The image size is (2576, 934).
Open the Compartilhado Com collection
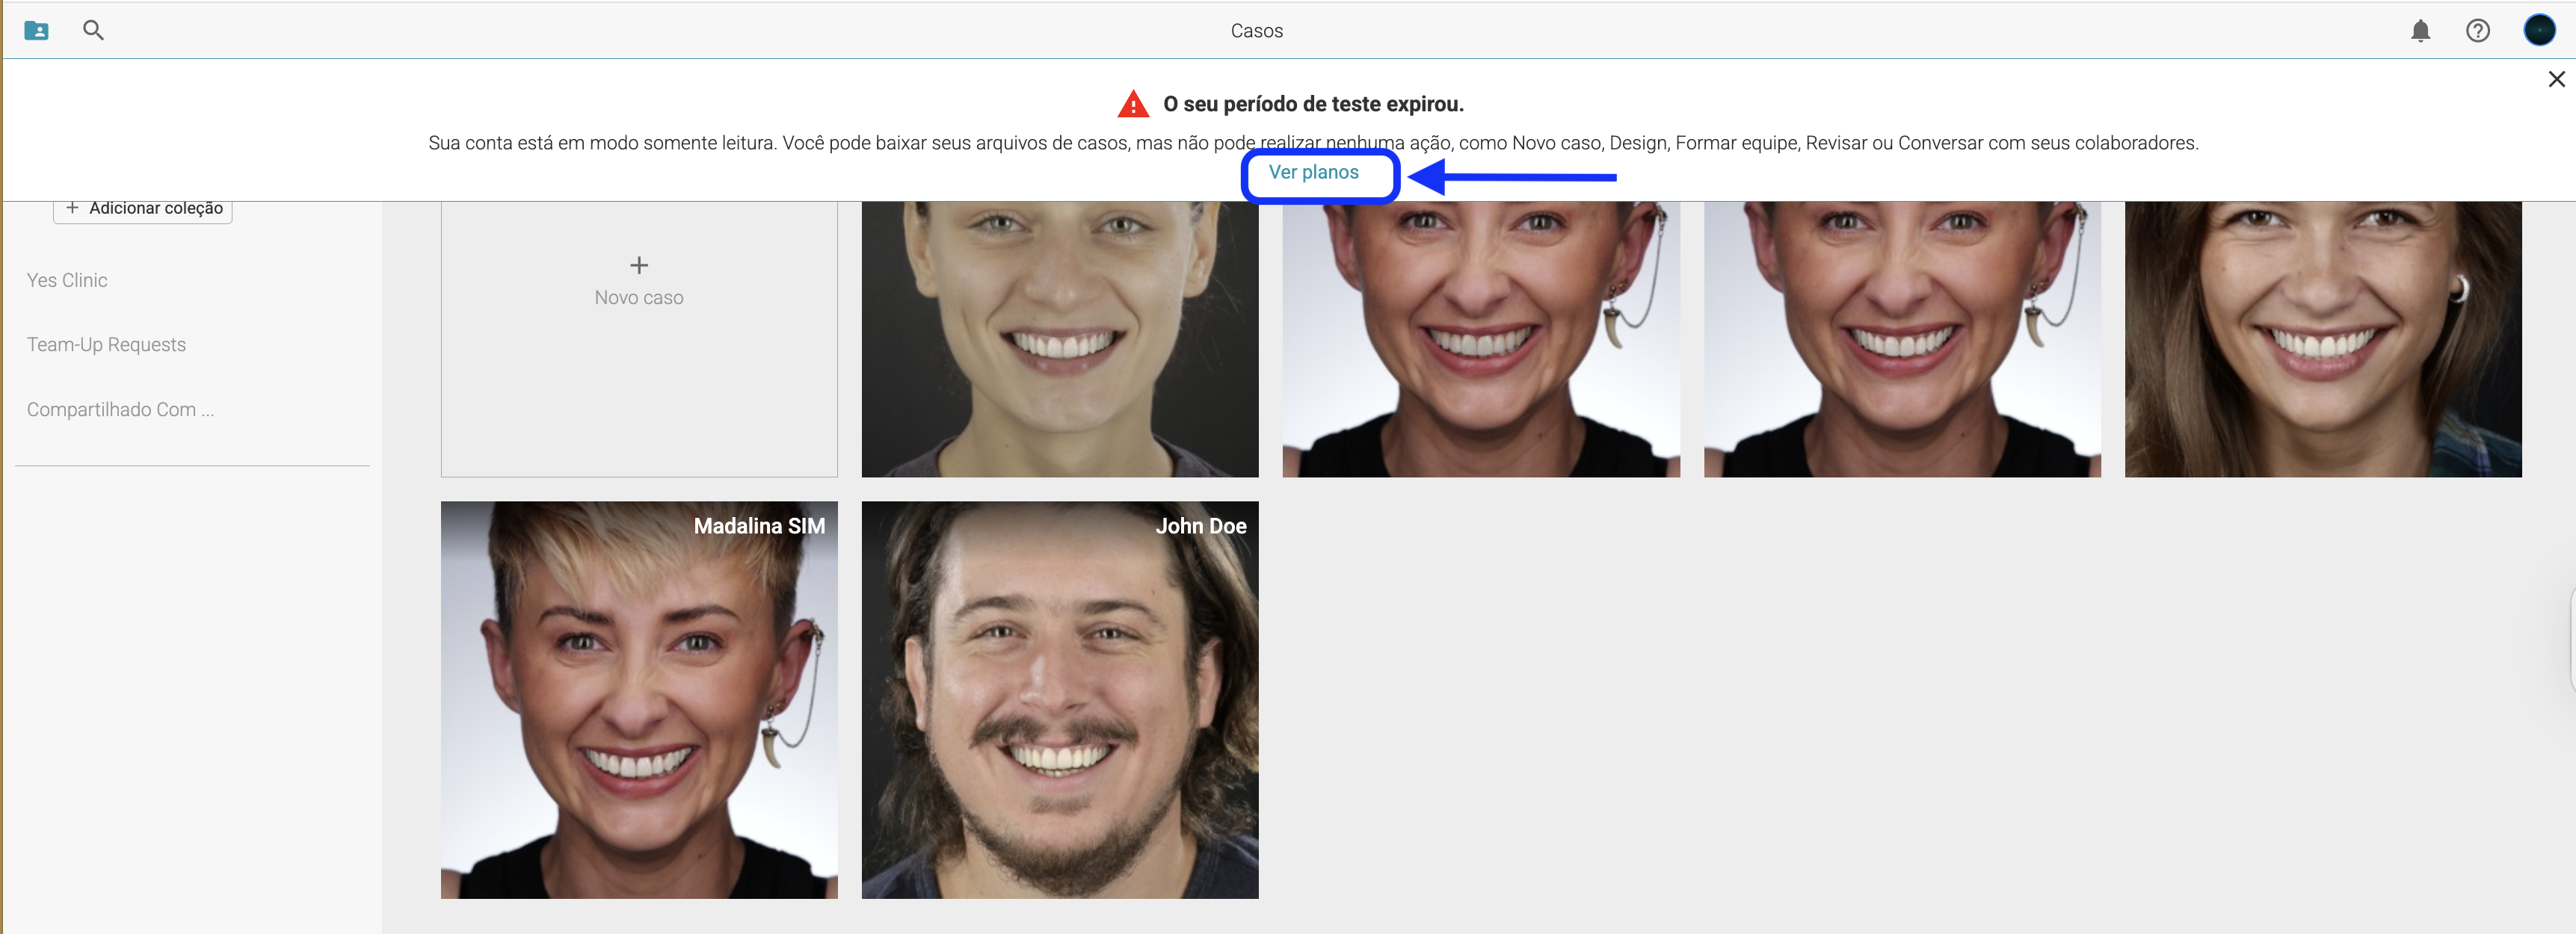[120, 410]
